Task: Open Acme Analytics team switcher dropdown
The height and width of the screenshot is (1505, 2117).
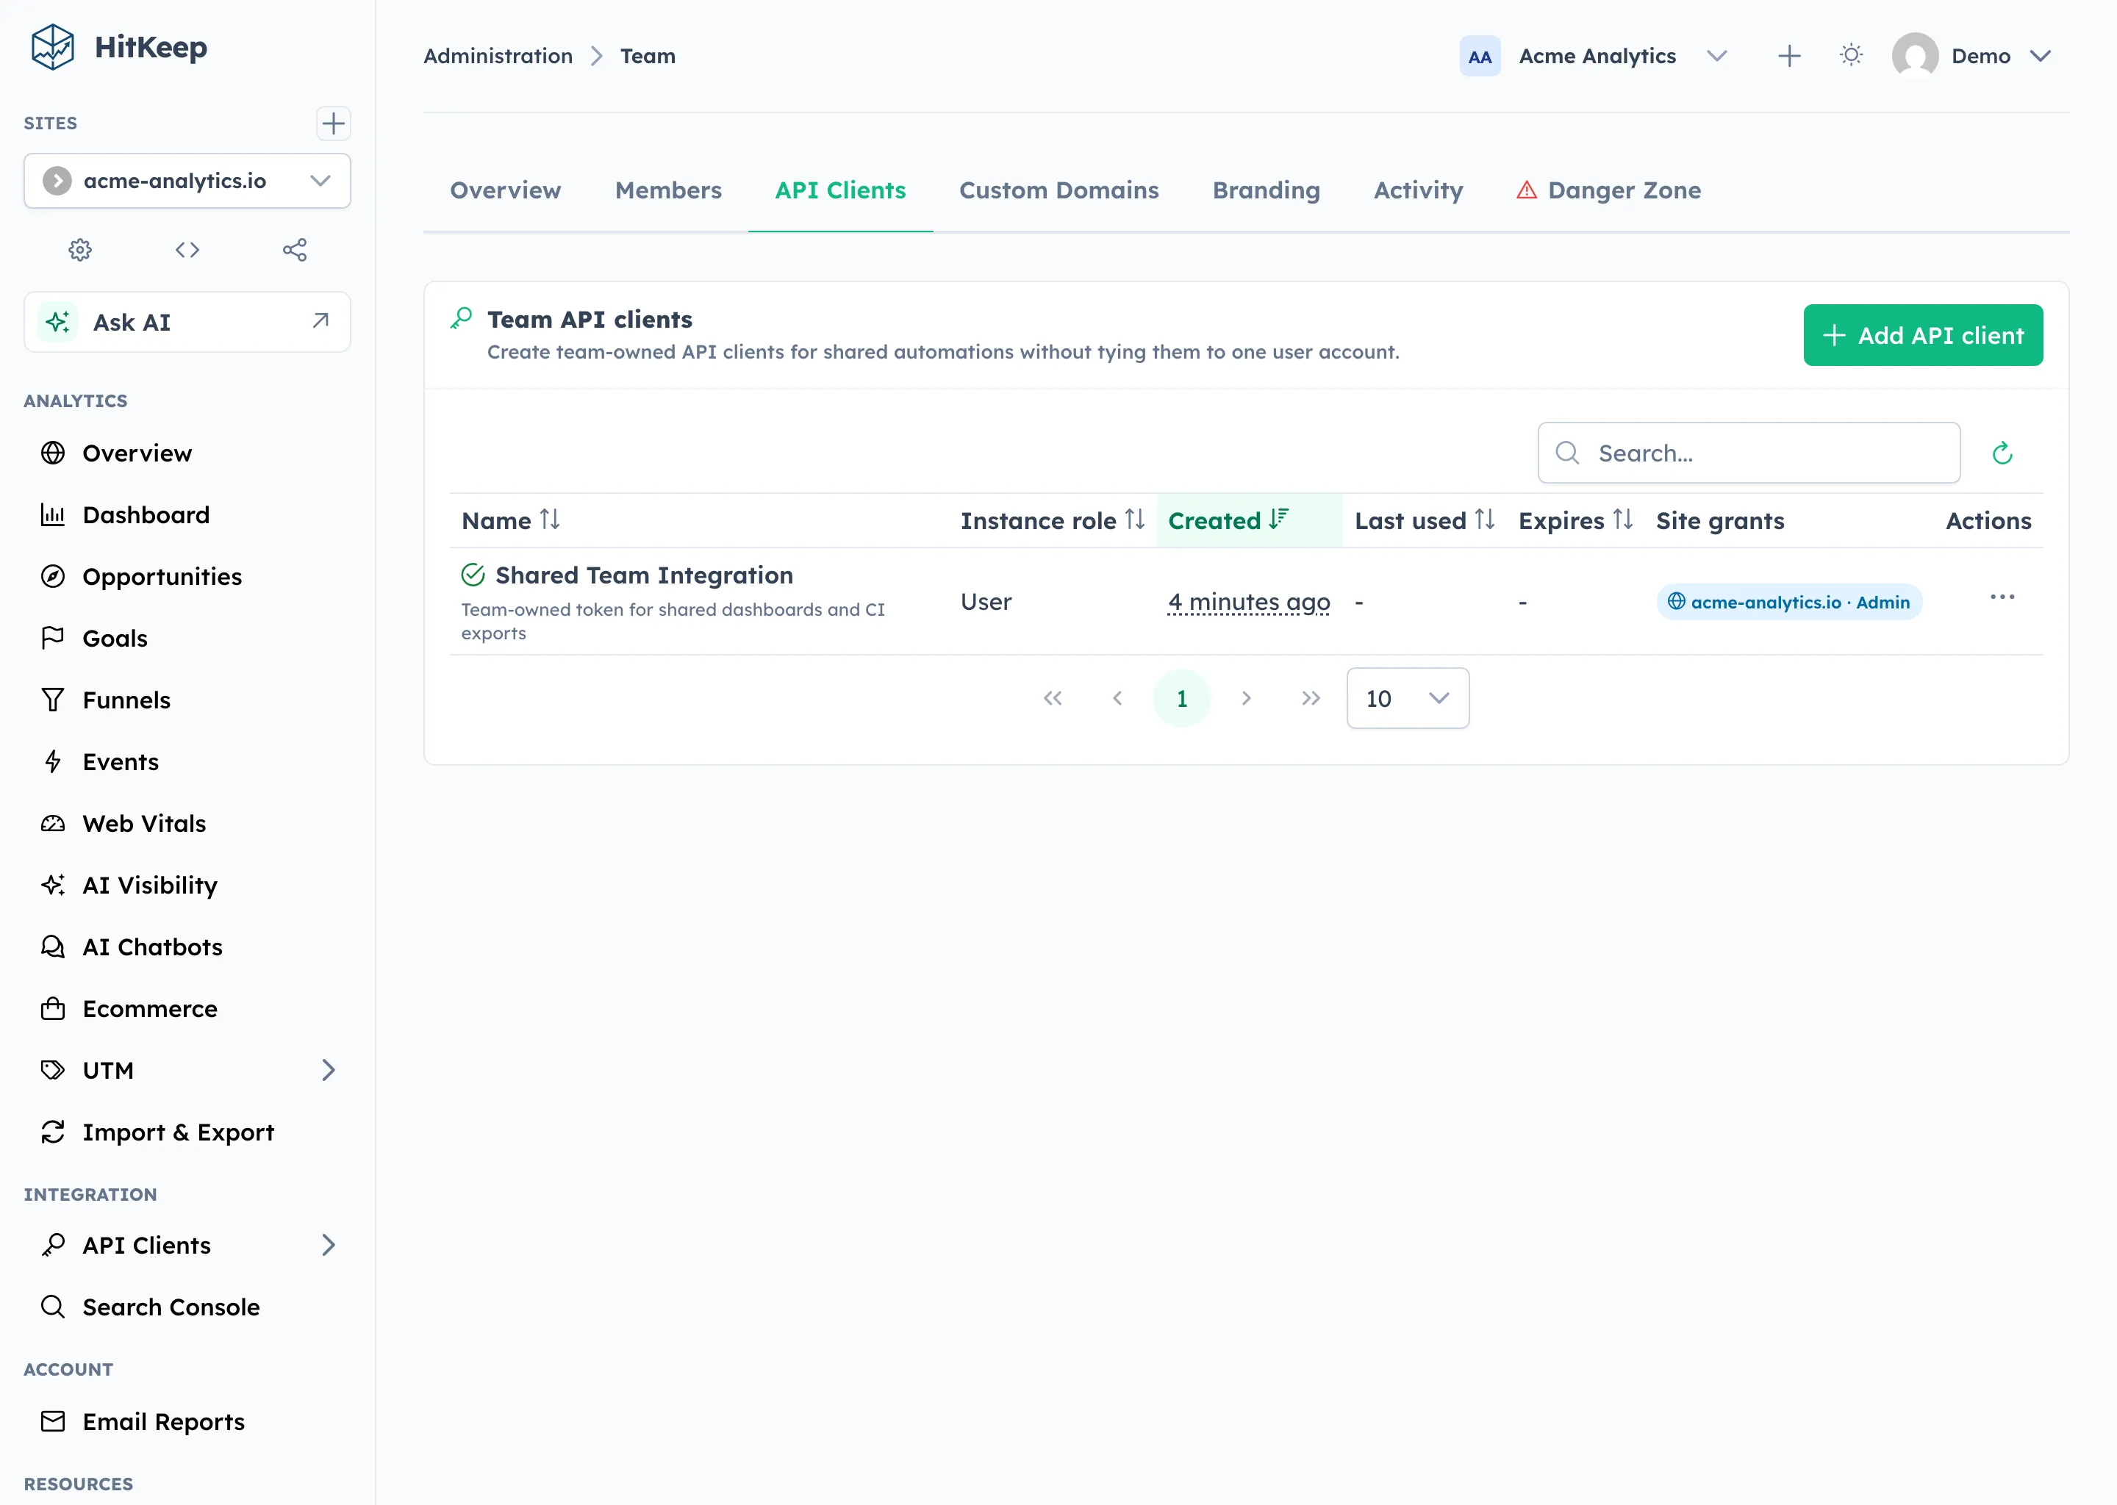Action: [1594, 56]
